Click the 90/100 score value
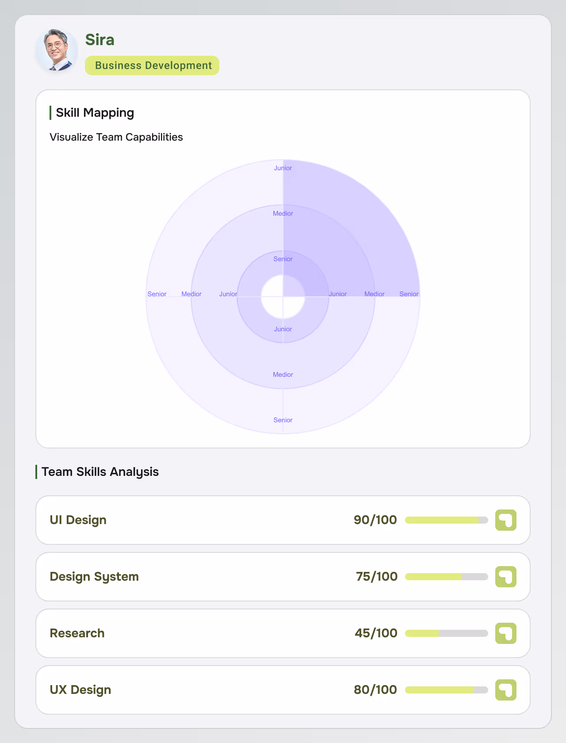 [375, 520]
